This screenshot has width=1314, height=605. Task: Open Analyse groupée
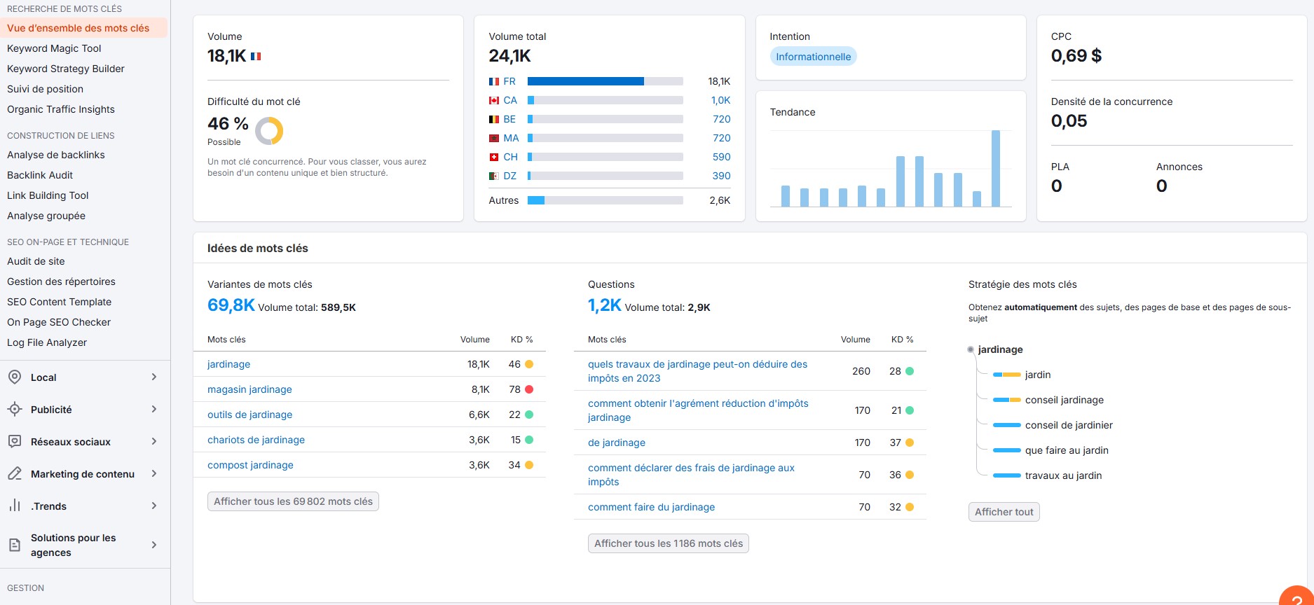coord(46,216)
